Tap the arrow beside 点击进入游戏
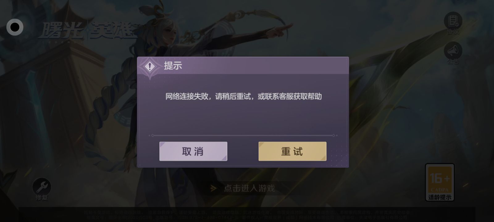The width and height of the screenshot is (494, 222). (213, 188)
